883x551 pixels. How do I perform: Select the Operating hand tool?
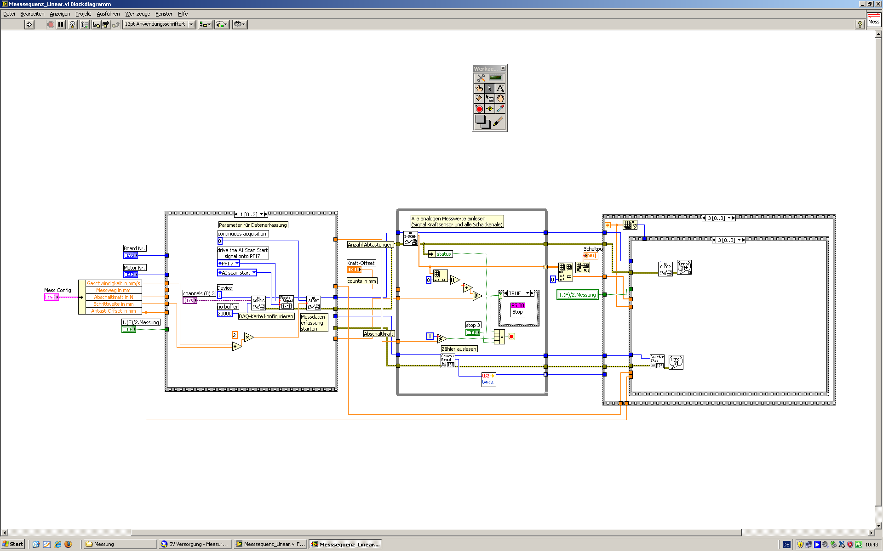[479, 88]
